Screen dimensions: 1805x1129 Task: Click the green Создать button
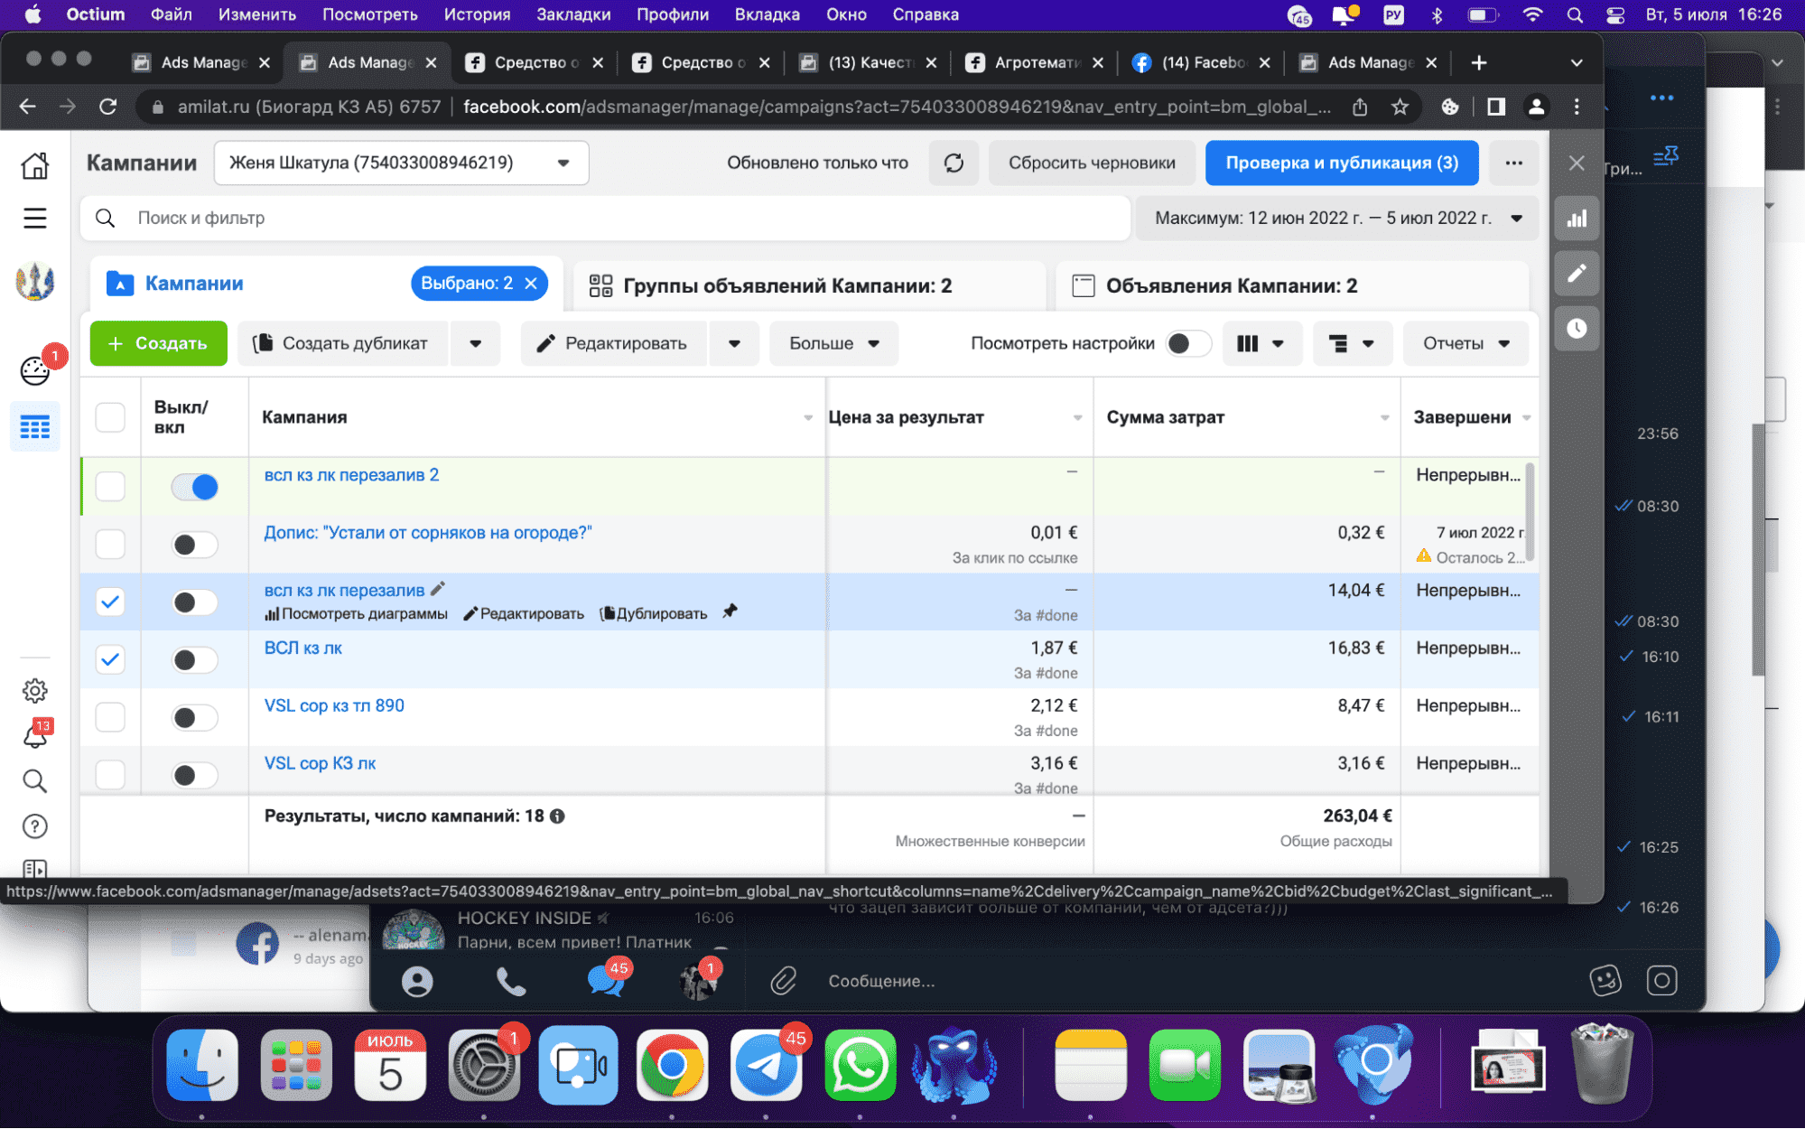coord(158,343)
